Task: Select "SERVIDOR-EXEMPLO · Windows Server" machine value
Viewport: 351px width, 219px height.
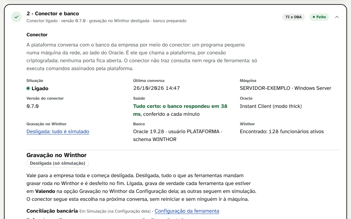Action: tap(285, 88)
